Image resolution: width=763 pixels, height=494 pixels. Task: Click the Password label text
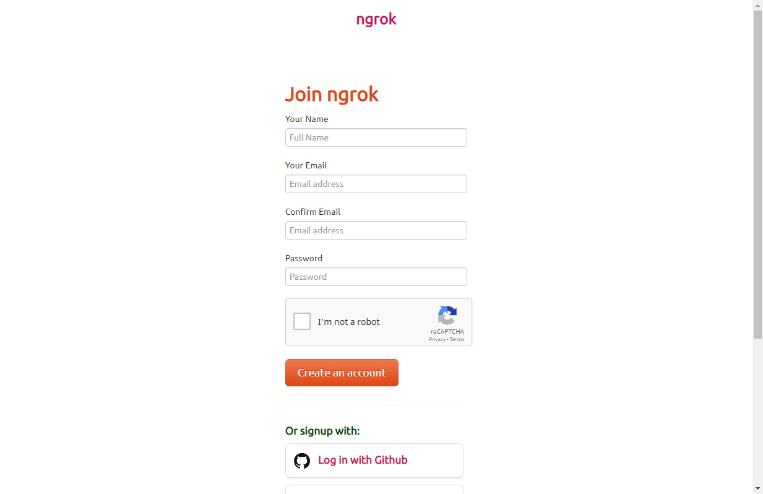[x=304, y=258]
